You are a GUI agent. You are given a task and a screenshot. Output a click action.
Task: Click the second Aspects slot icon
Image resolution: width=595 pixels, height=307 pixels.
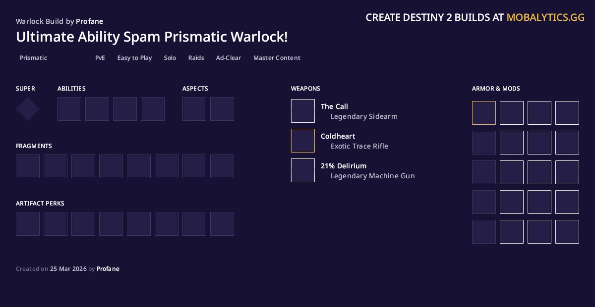click(x=222, y=109)
